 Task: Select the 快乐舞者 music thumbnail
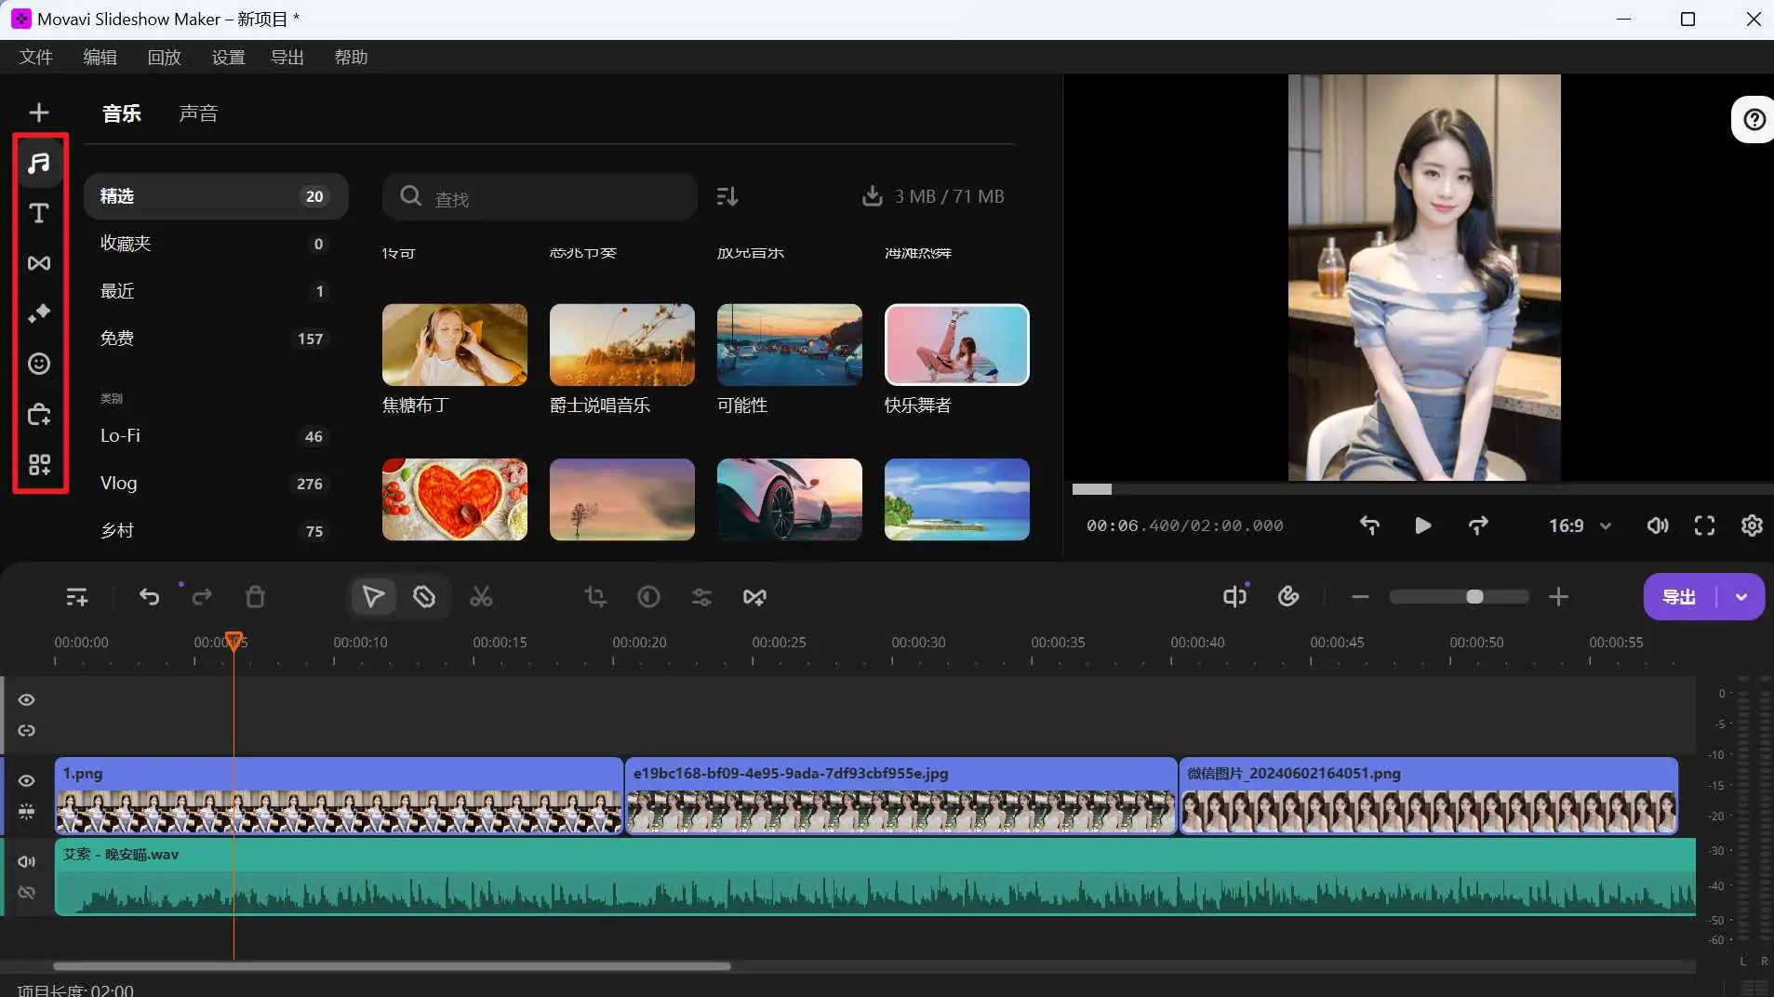pyautogui.click(x=955, y=344)
